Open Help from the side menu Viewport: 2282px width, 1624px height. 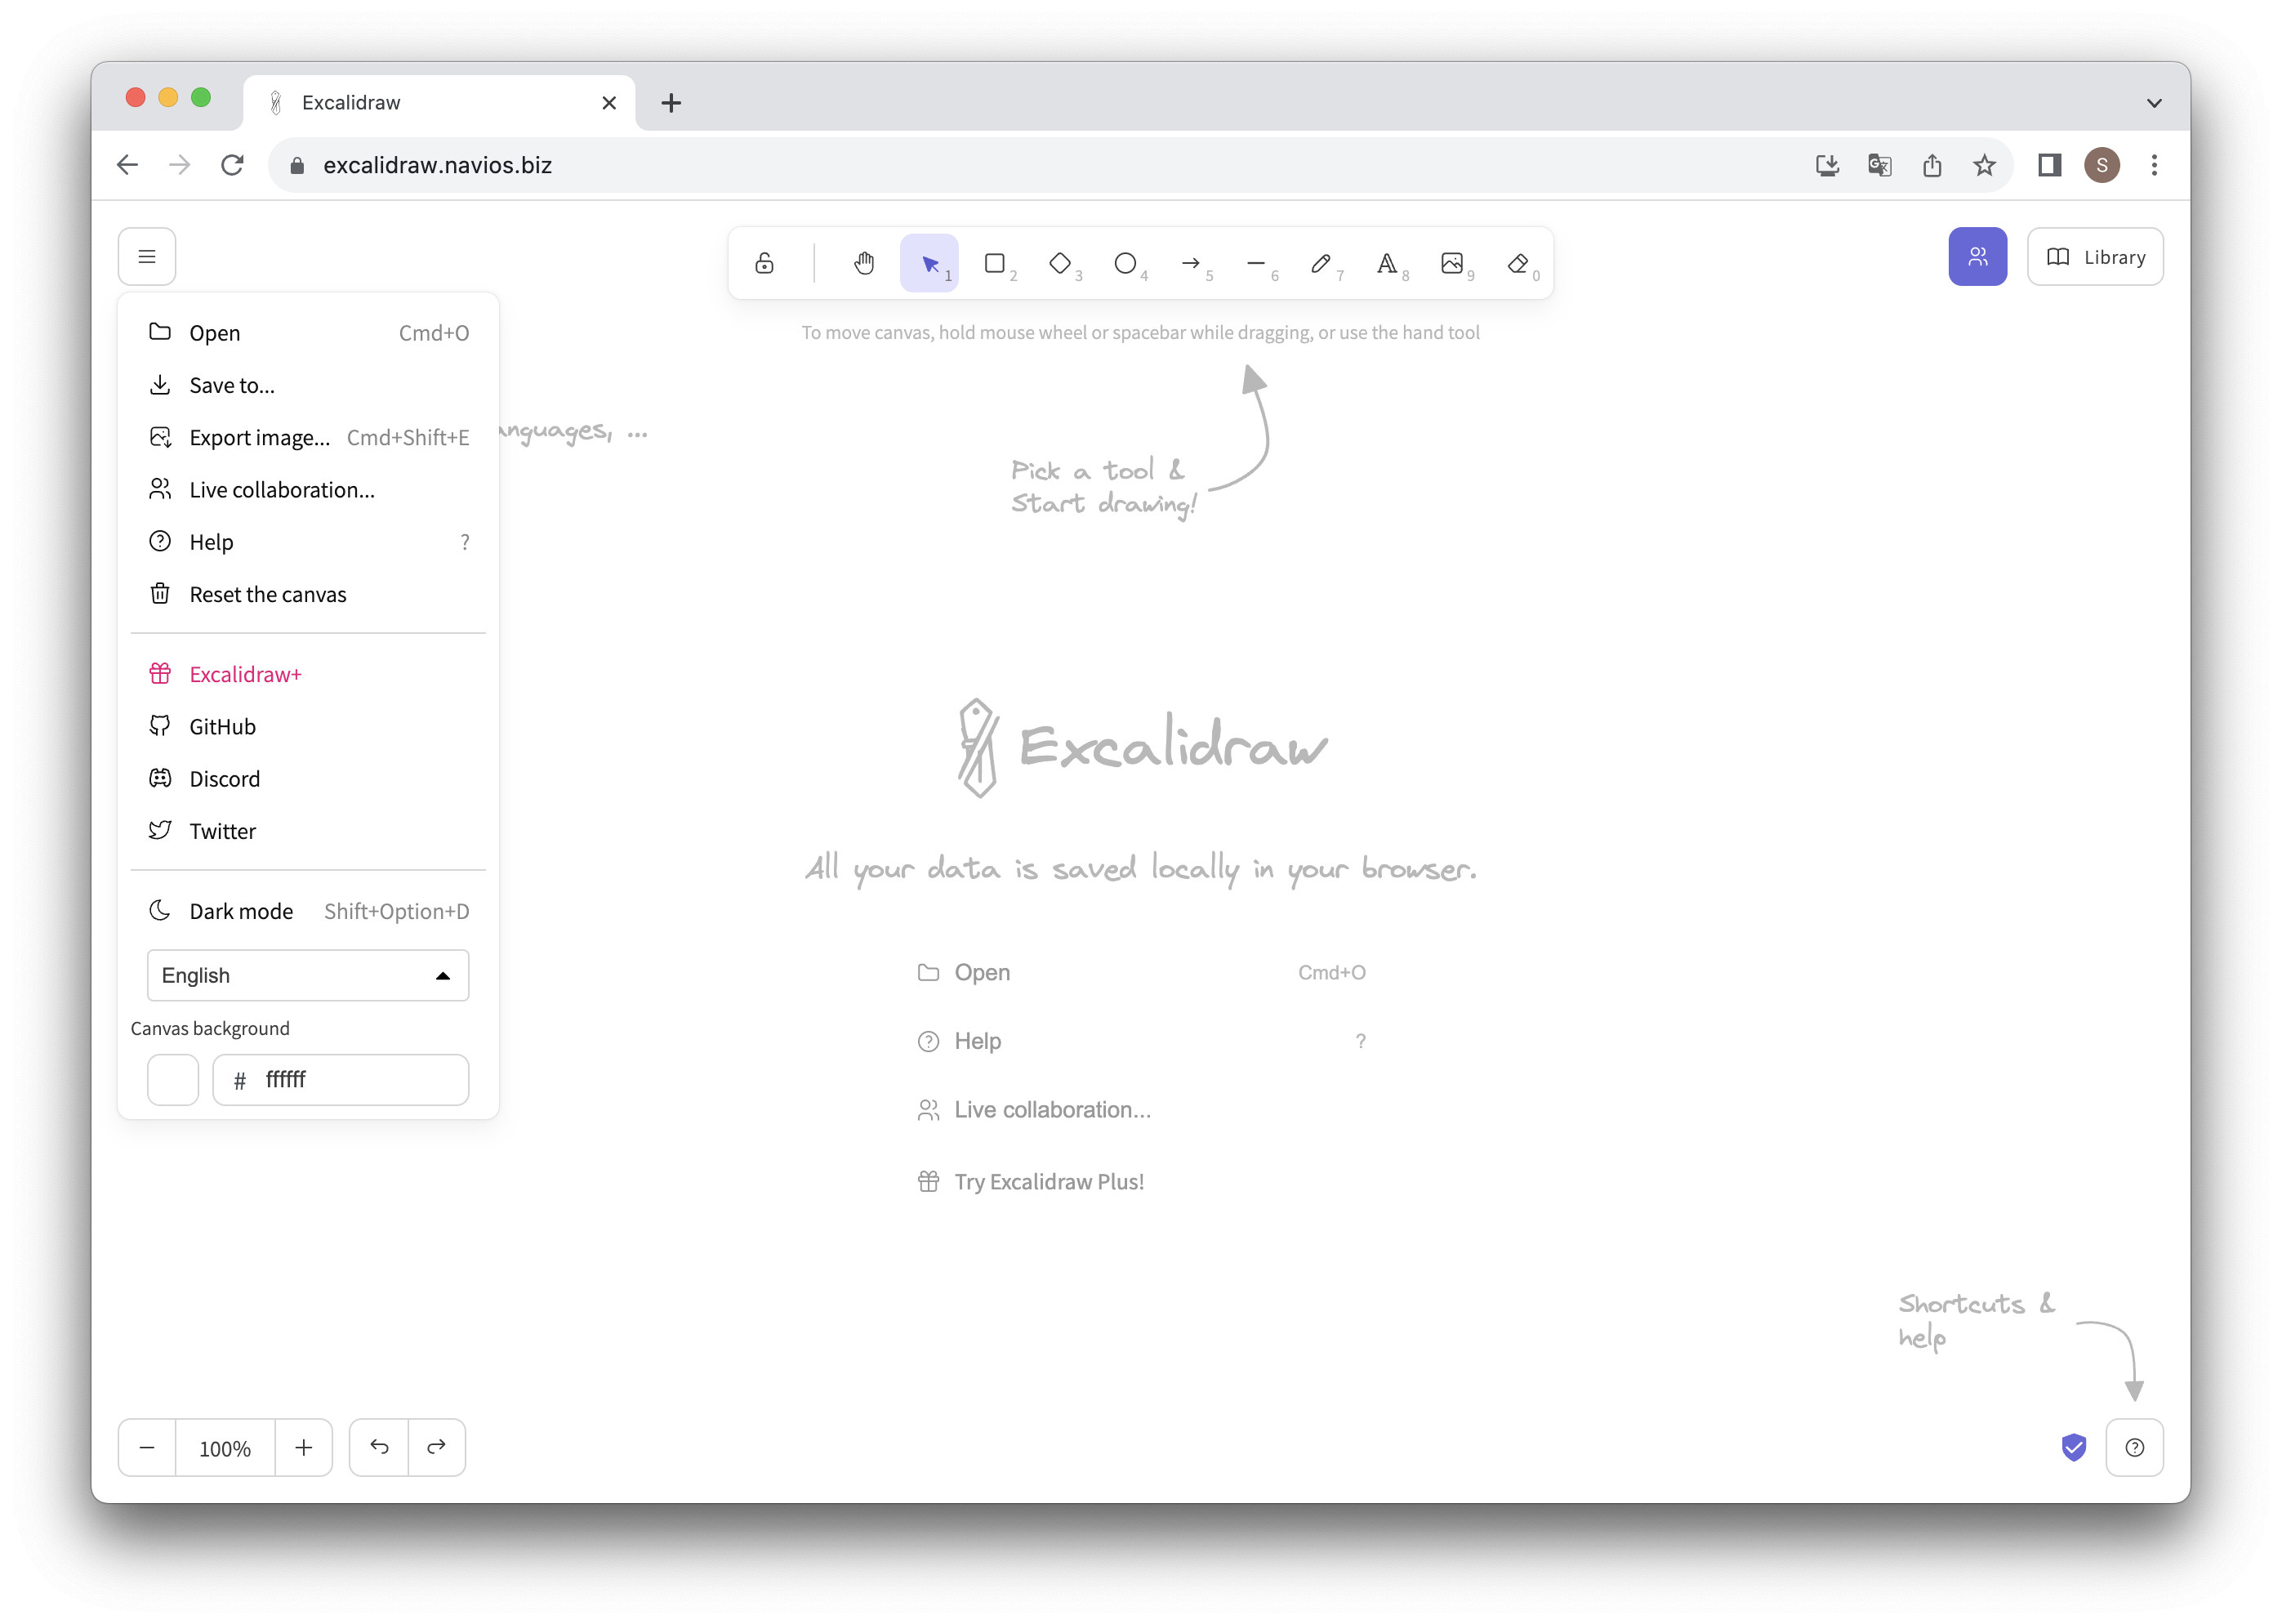(x=308, y=542)
